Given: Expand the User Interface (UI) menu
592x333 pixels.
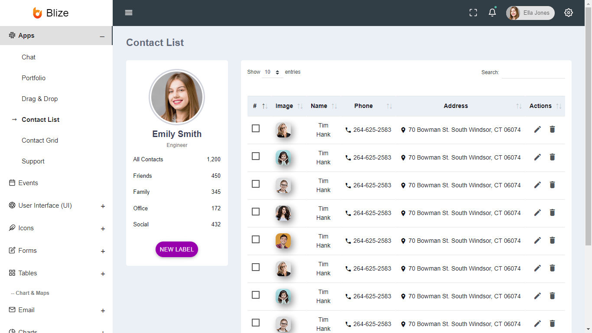Looking at the screenshot, I should click(x=56, y=206).
